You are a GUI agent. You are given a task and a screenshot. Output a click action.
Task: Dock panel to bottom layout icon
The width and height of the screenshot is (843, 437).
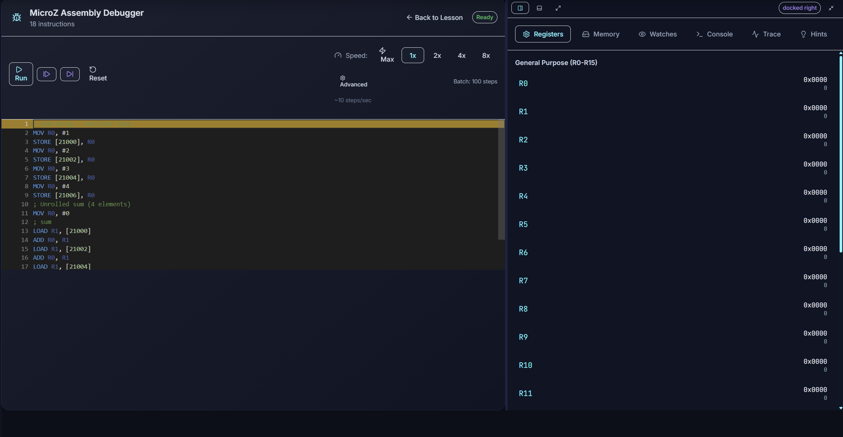(x=539, y=8)
